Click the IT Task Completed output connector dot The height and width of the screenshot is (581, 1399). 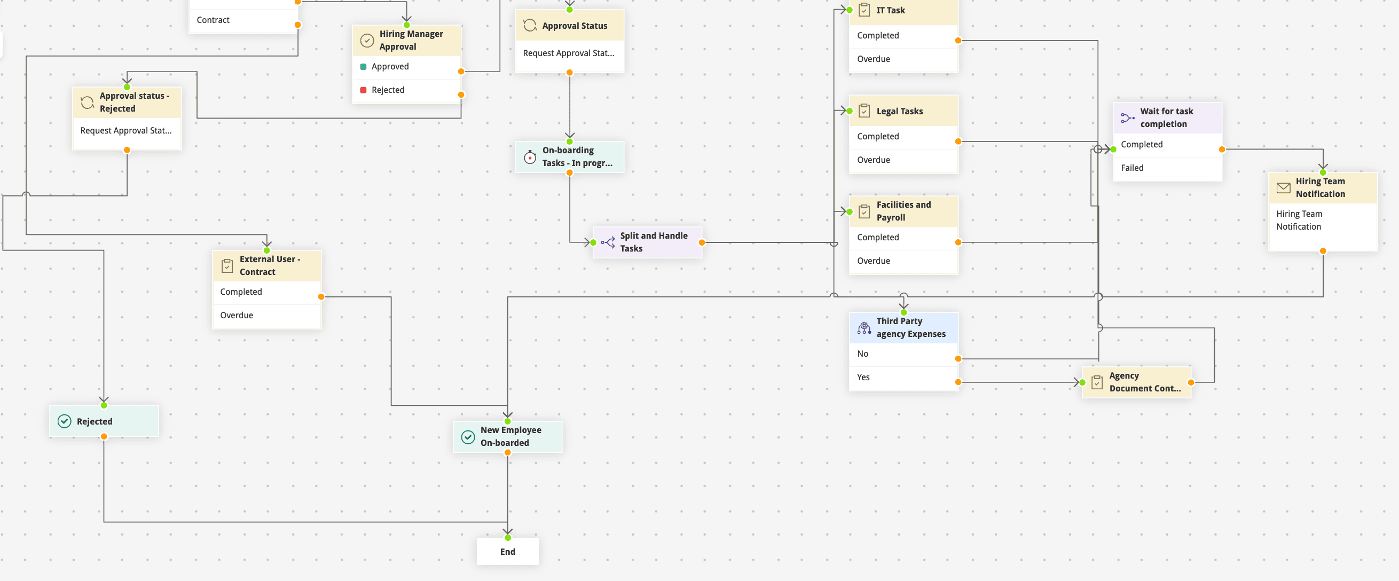[x=958, y=41]
